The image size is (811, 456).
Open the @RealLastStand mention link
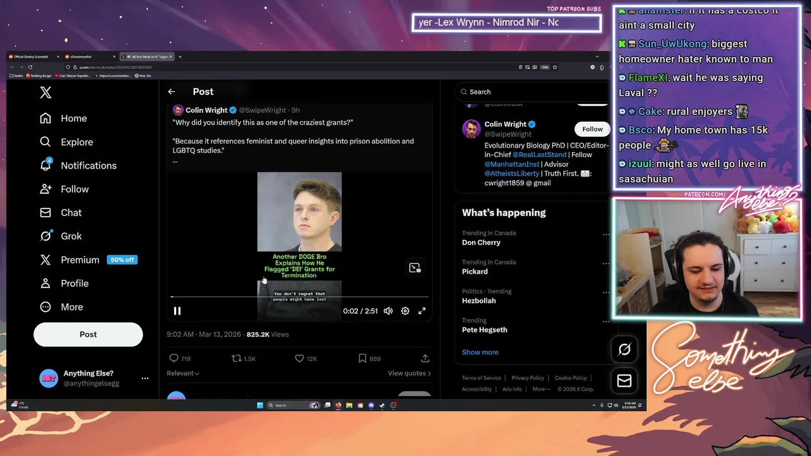coord(540,155)
